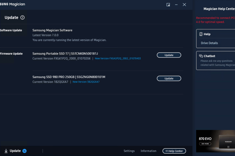Update the Portable SSD T7 firmware
This screenshot has height=156, width=235.
(x=169, y=55)
